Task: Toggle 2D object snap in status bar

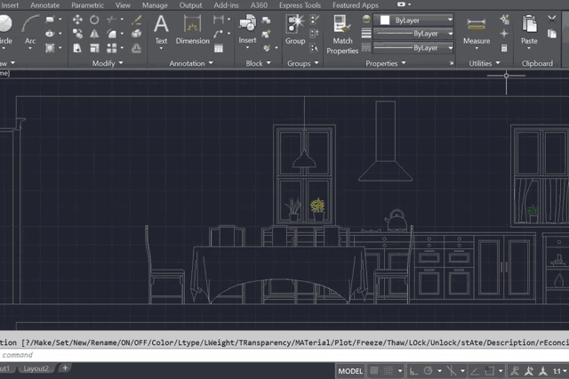Action: 490,371
